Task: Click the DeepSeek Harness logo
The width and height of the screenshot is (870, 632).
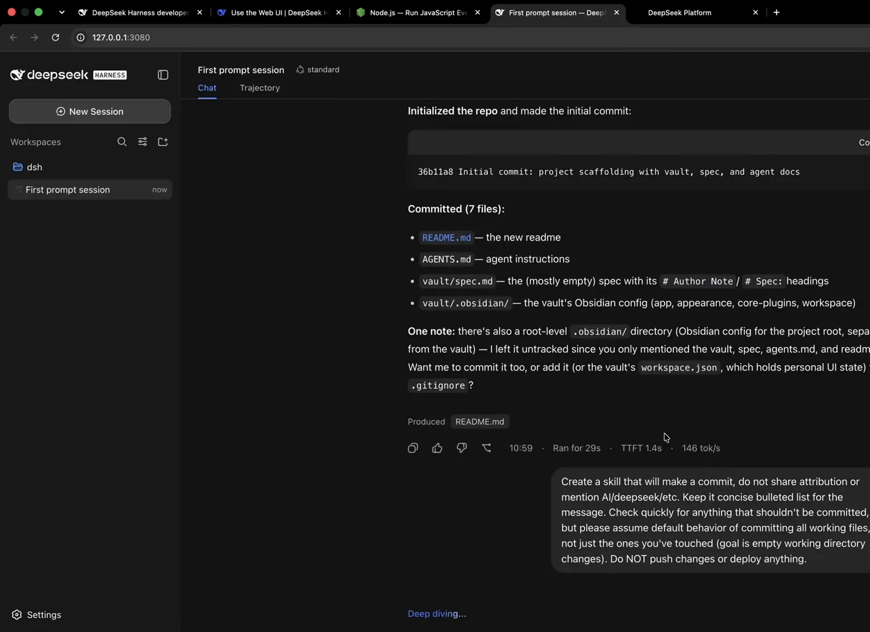Action: pos(69,75)
